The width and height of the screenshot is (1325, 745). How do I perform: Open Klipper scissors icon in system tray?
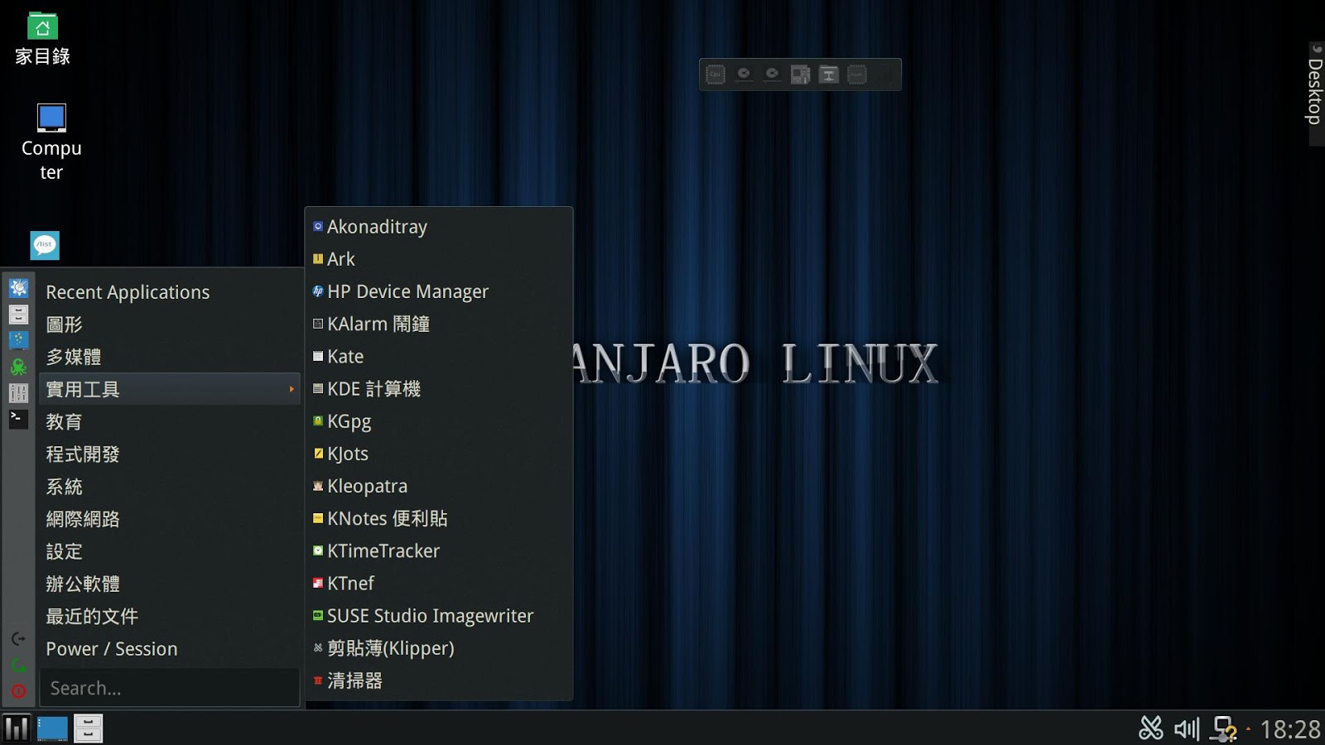click(x=1151, y=729)
